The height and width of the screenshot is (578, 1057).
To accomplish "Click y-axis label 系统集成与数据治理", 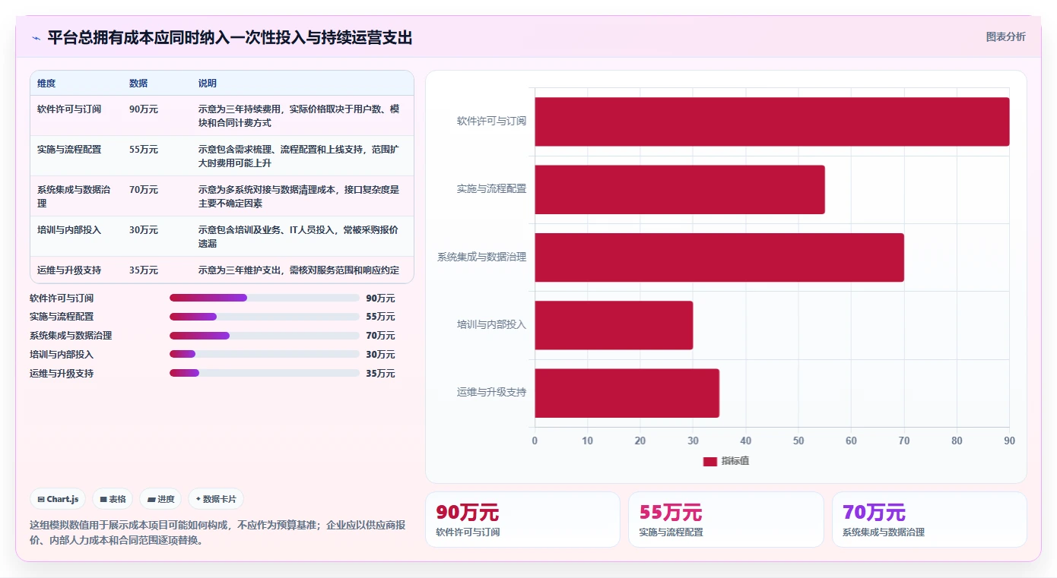I will (x=481, y=257).
